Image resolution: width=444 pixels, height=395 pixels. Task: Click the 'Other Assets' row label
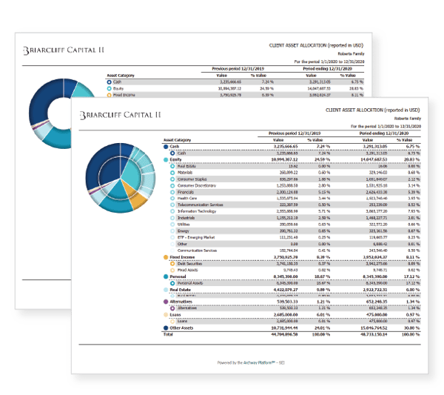click(x=181, y=328)
